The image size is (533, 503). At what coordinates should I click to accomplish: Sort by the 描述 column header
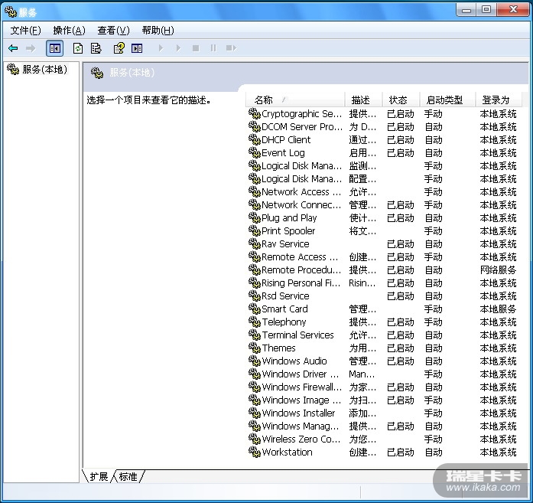tap(364, 100)
